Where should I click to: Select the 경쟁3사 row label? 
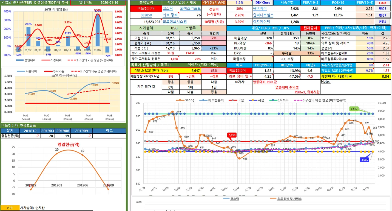(x=338, y=48)
